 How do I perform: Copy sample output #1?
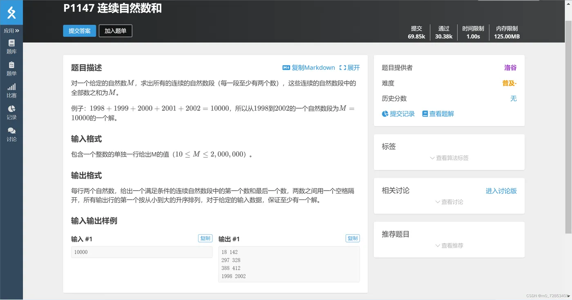pos(353,238)
